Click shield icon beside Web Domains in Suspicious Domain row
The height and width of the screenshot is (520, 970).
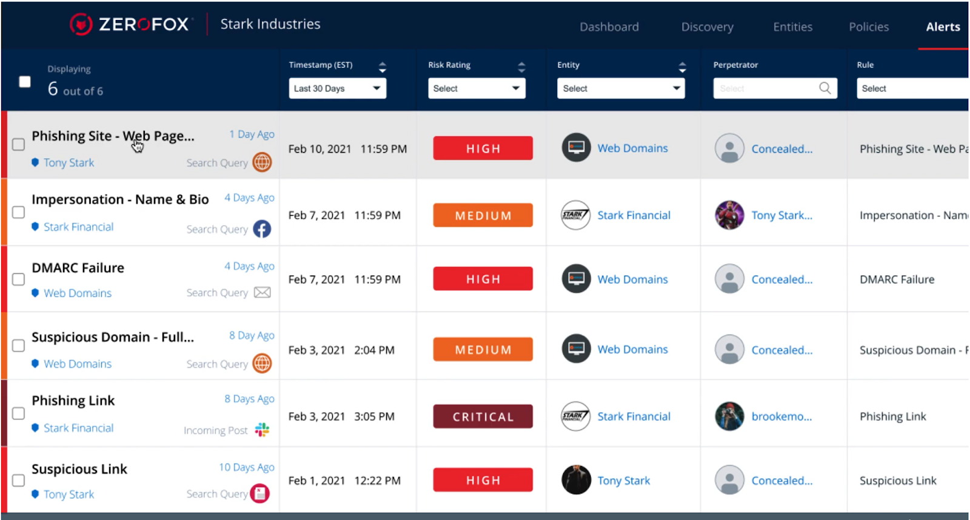point(35,364)
